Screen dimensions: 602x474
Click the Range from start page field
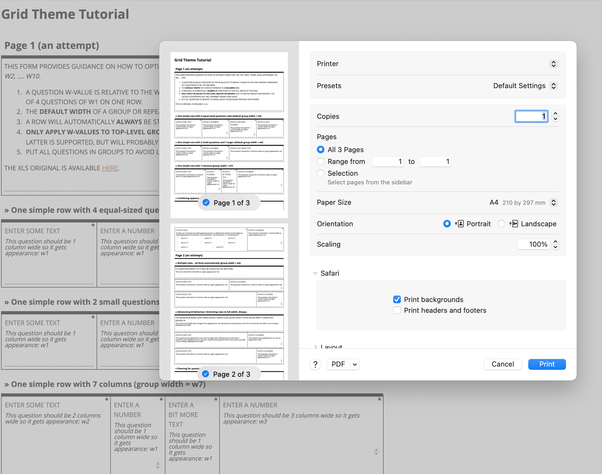pyautogui.click(x=388, y=161)
